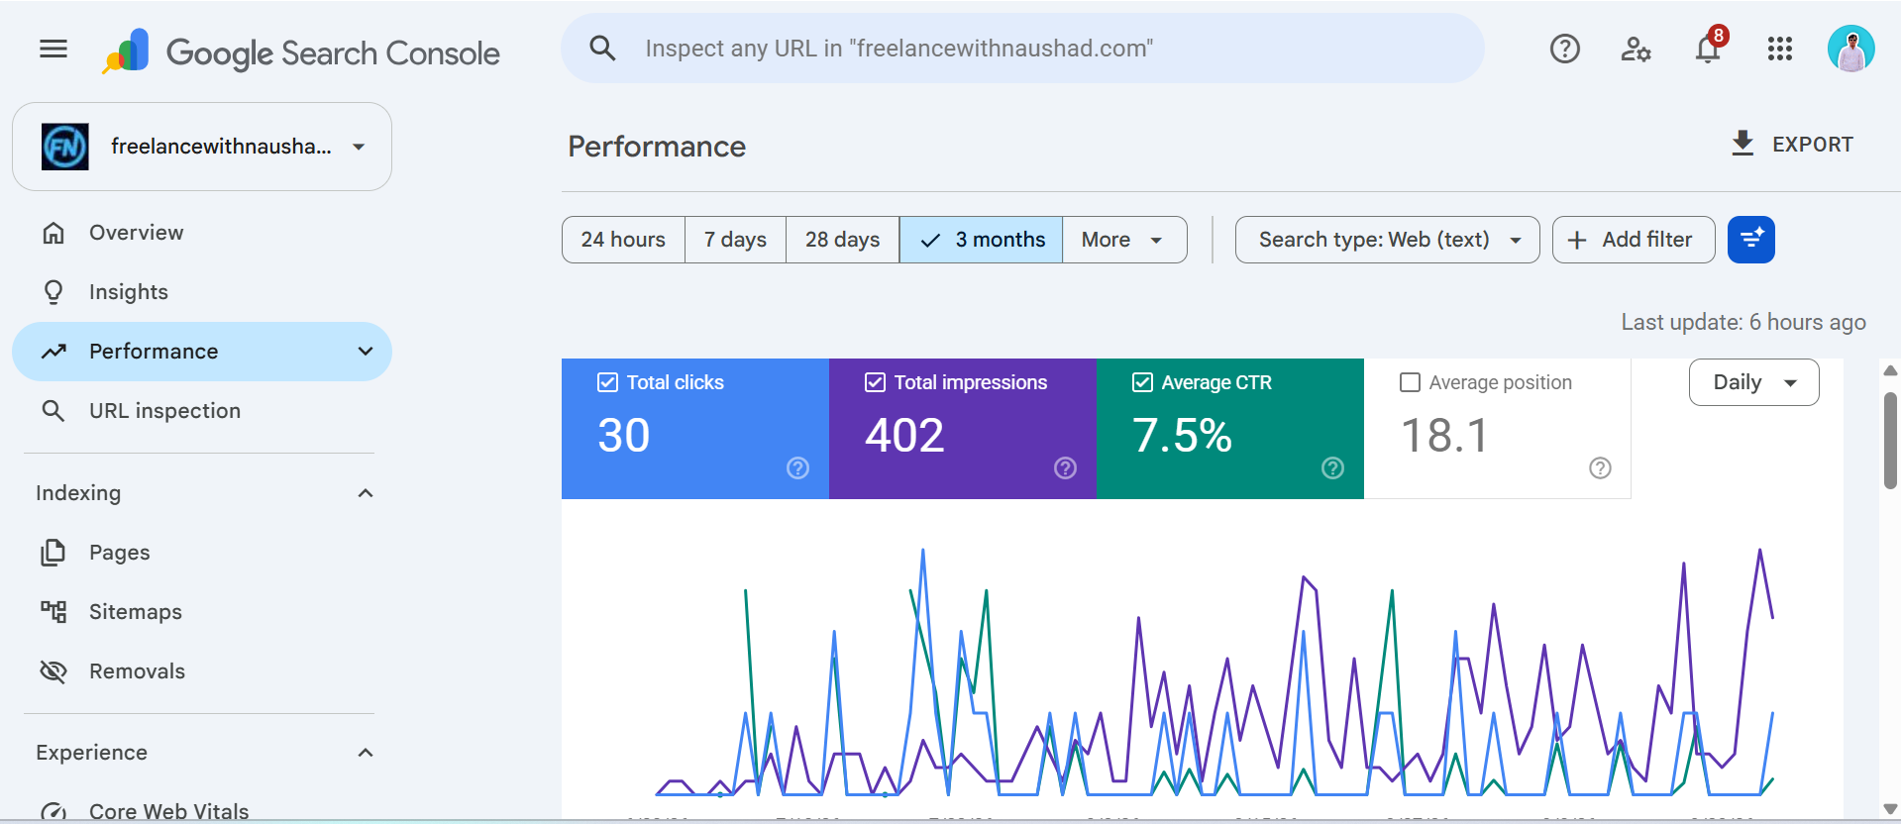Open Pages under Indexing
This screenshot has width=1901, height=824.
coord(202,553)
